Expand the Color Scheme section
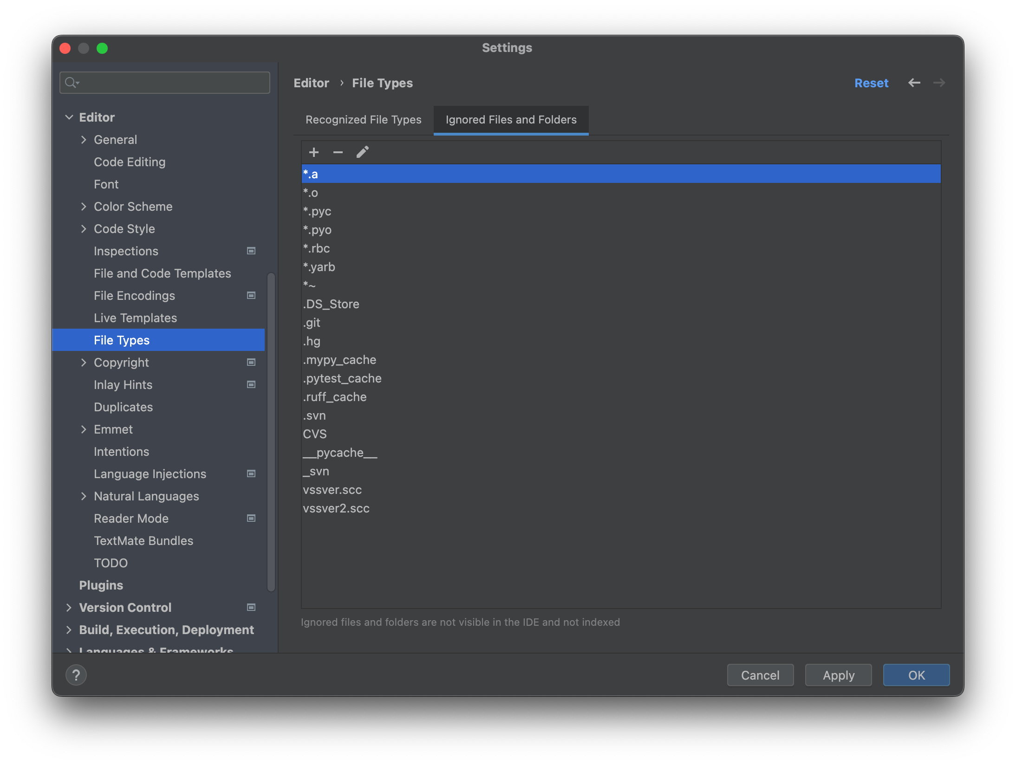This screenshot has height=765, width=1016. tap(84, 206)
